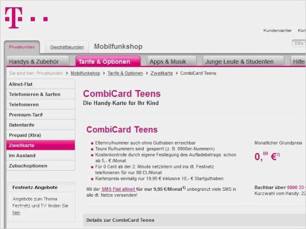Click 'Buchbar über' phone number text

coord(280,187)
